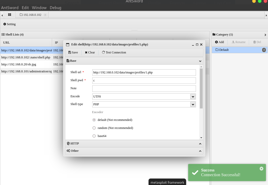Open the Debug menu
The image size is (268, 185).
[55, 8]
